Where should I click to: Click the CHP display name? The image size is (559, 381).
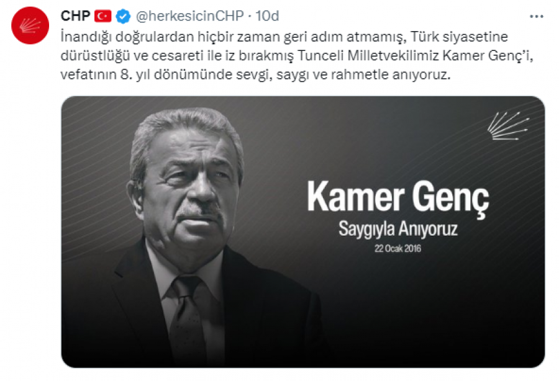coord(75,16)
